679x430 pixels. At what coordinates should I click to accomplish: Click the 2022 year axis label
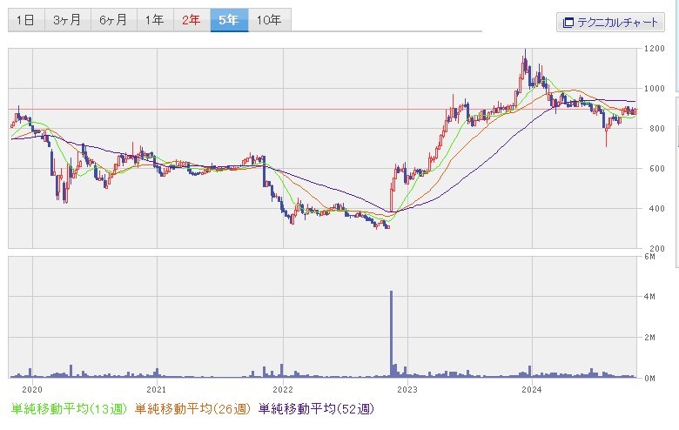pos(282,391)
